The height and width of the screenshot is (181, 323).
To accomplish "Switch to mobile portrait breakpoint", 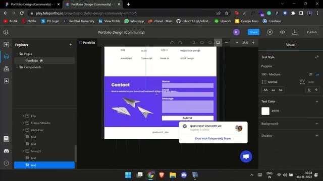I will point(194,42).
